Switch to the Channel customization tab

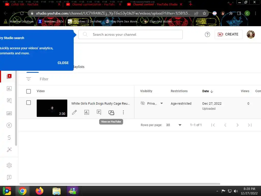pos(94,4)
